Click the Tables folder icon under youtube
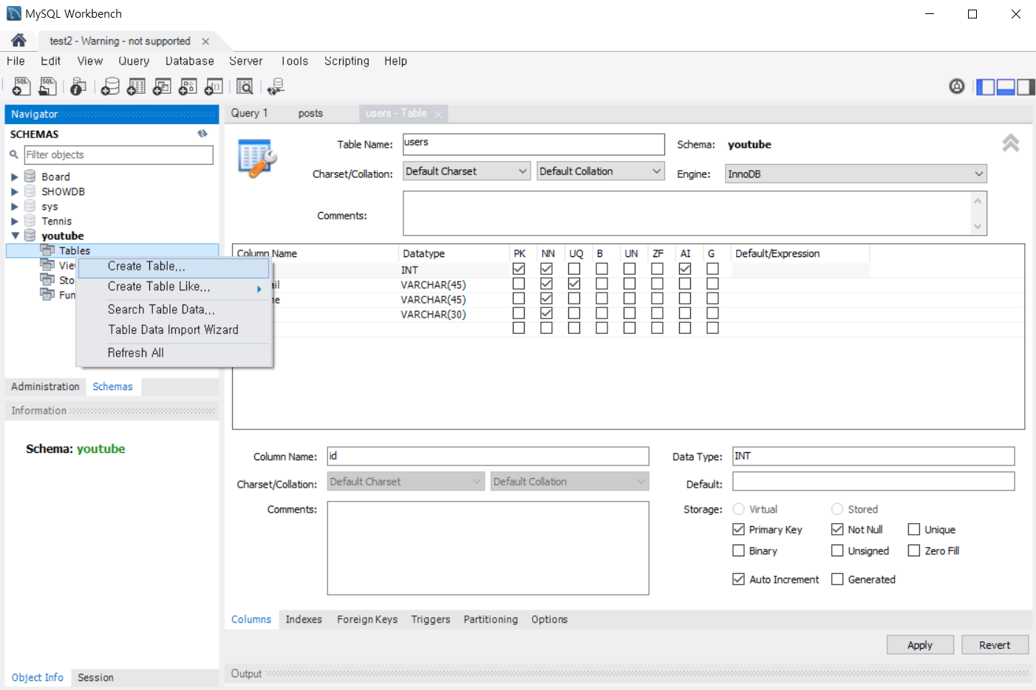 [47, 250]
